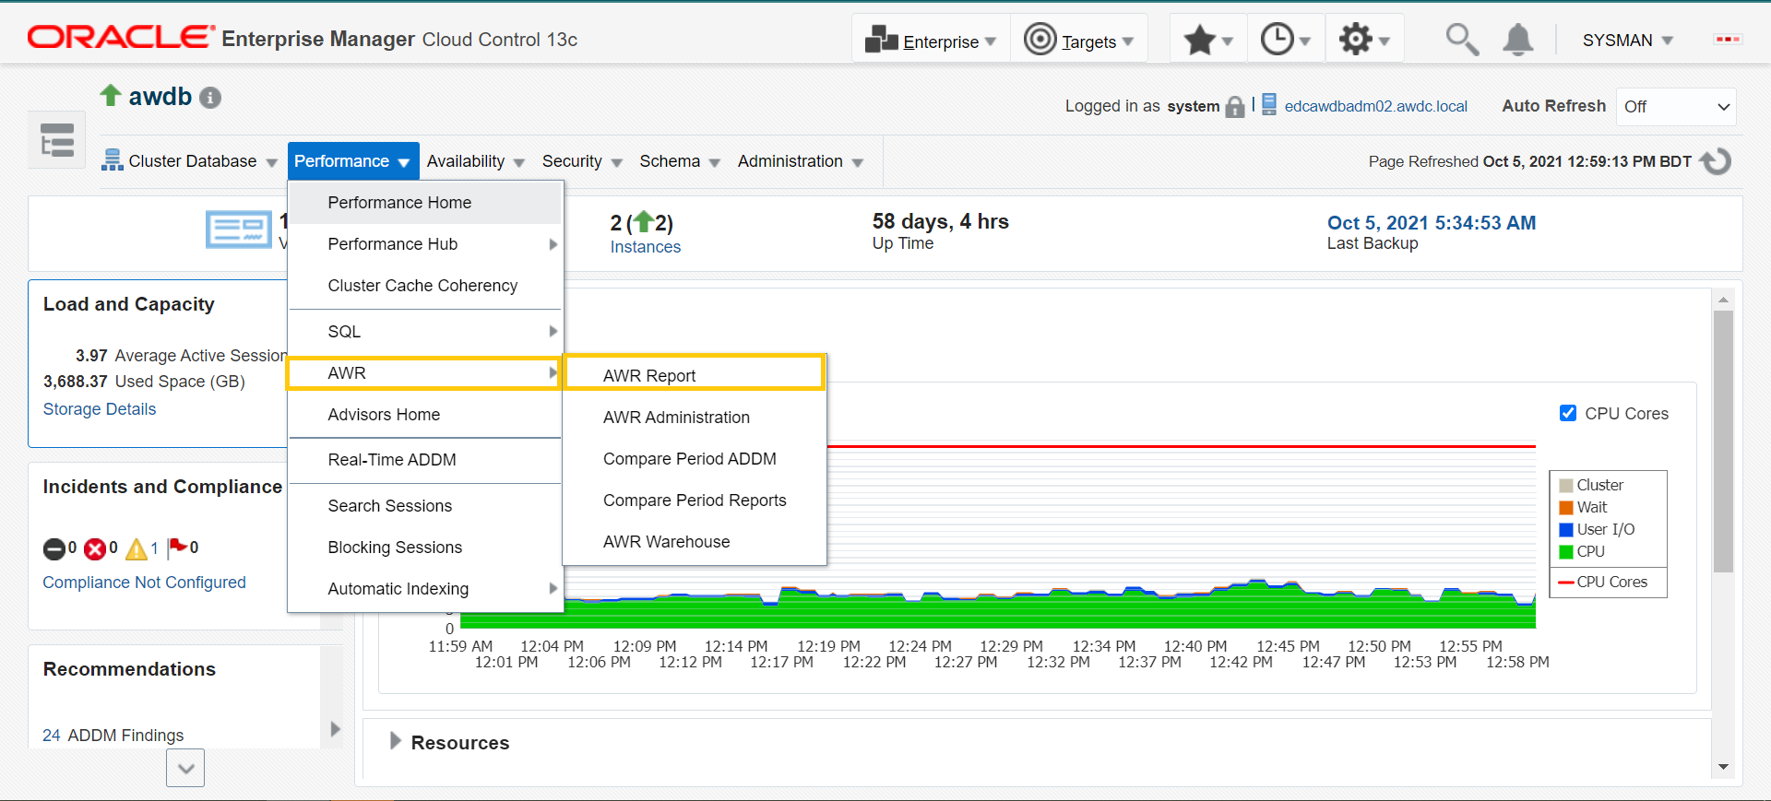
Task: Click the host server icon
Action: 1269,104
